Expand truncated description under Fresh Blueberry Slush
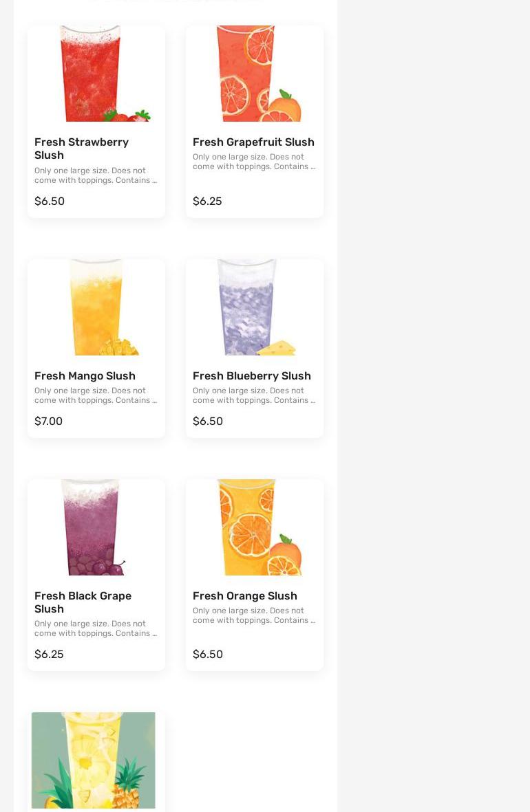 pyautogui.click(x=253, y=395)
